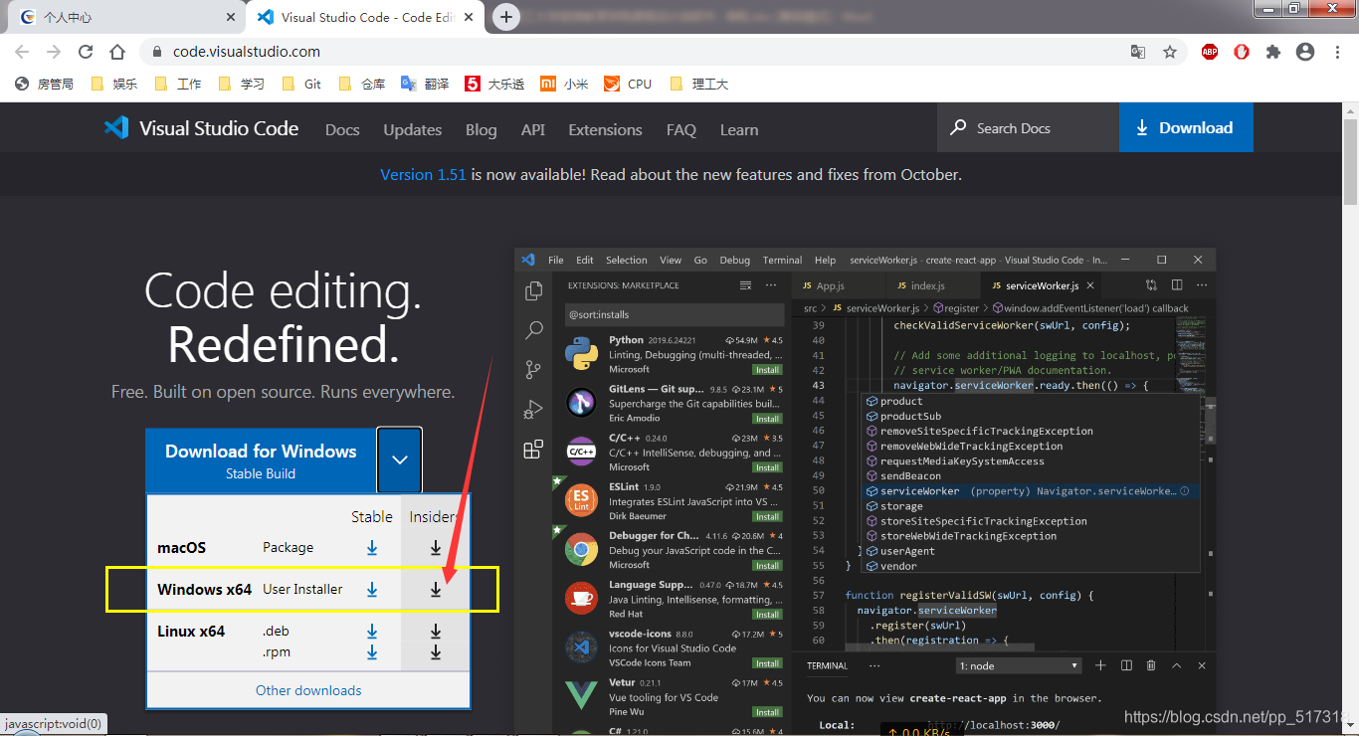Download macOS Stable package

[x=372, y=548]
